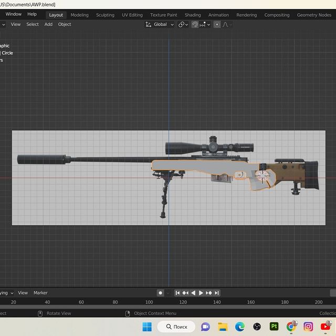
Task: Switch to the UV Editing workspace tab
Action: pyautogui.click(x=132, y=15)
